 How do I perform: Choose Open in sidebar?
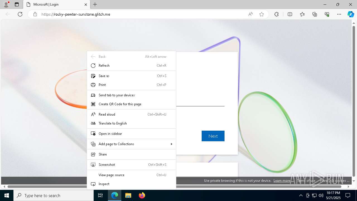click(131, 134)
